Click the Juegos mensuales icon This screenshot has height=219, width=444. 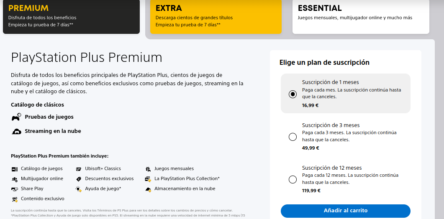[x=148, y=169]
